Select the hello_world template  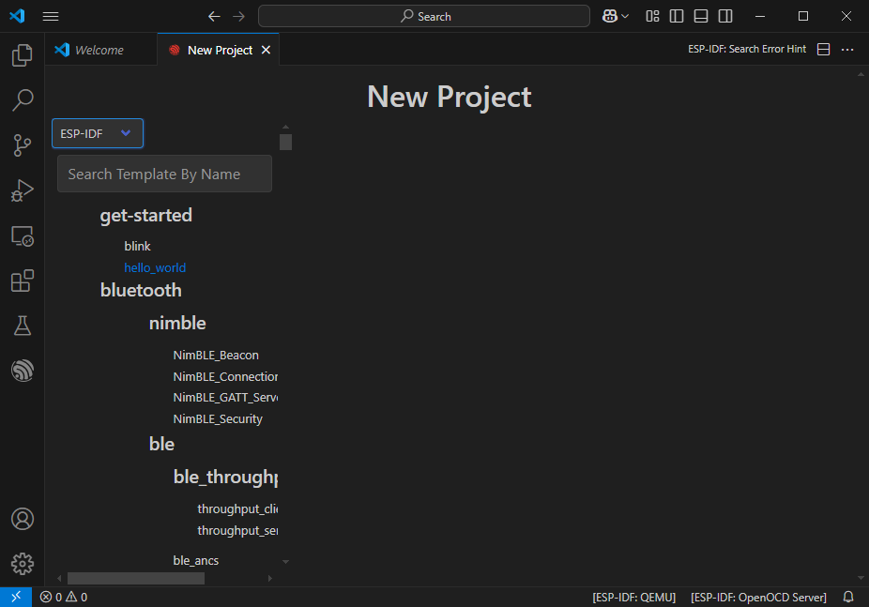coord(155,267)
